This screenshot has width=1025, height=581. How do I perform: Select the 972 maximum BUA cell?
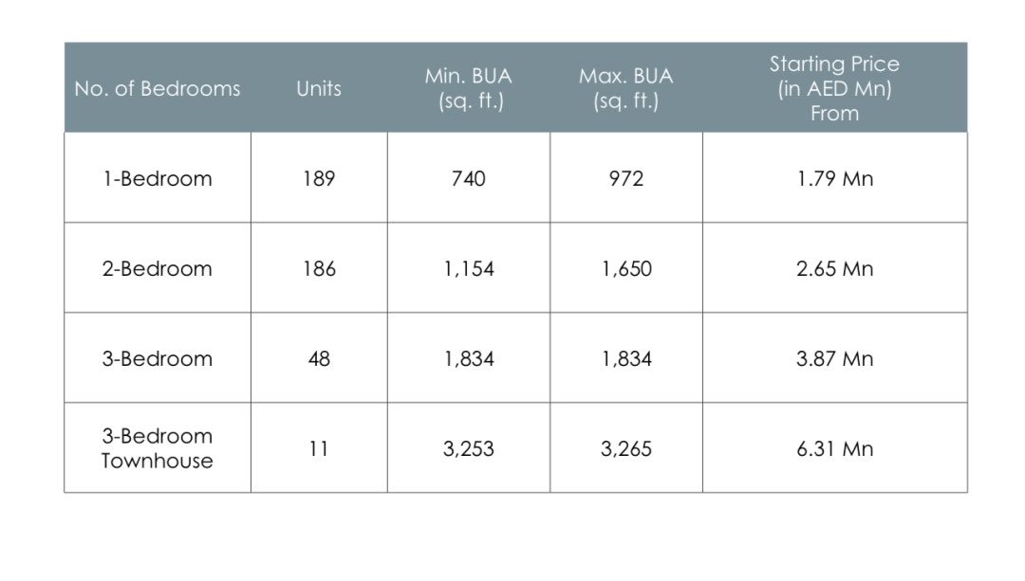[625, 179]
